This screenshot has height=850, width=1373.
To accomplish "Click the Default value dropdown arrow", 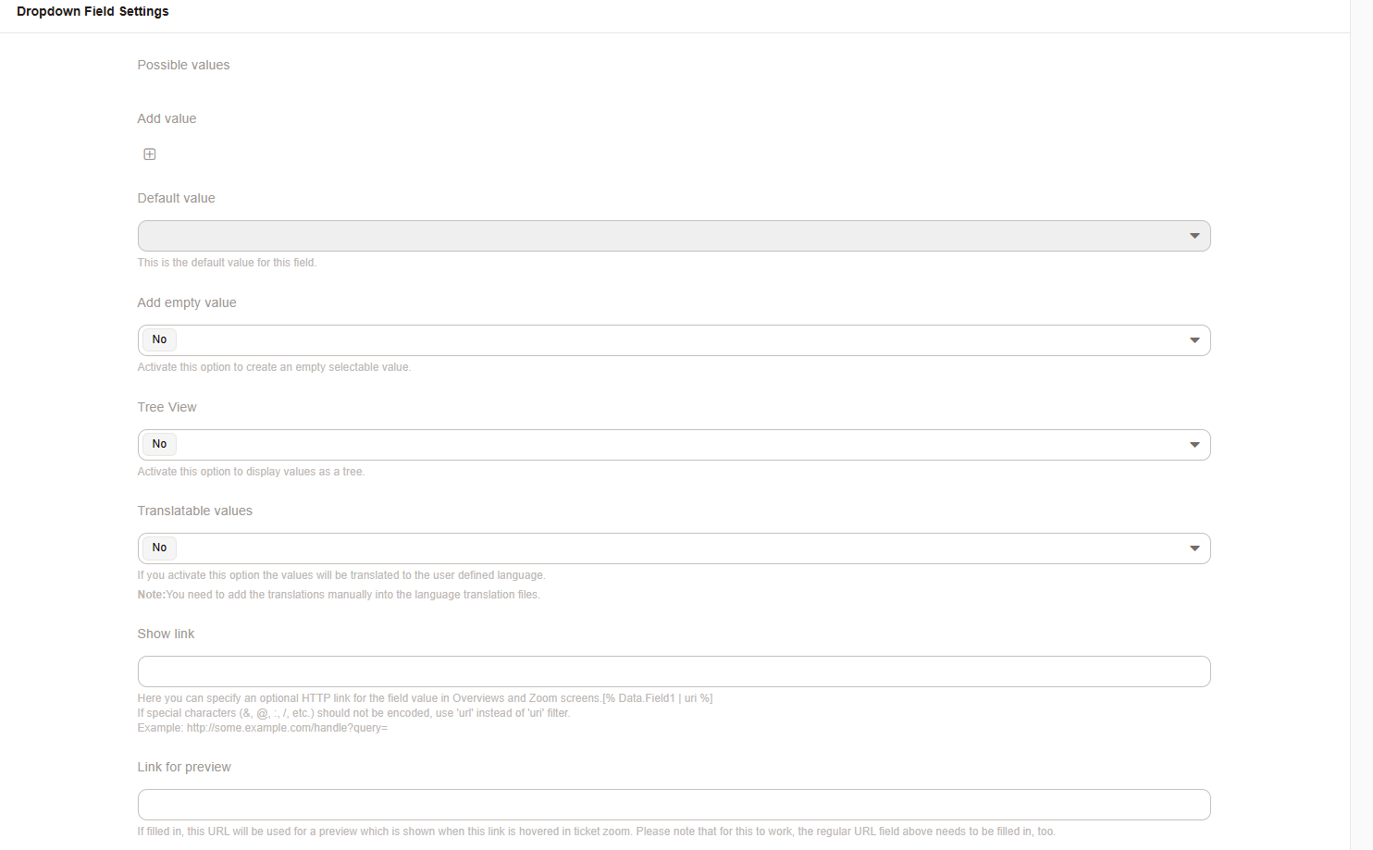I will tap(1194, 236).
